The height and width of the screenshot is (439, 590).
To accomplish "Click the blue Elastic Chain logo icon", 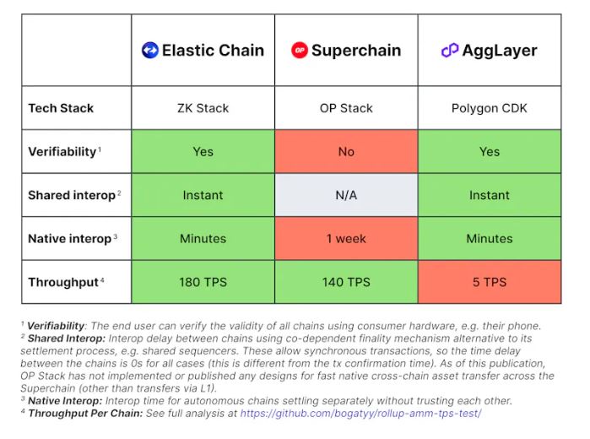I will (150, 51).
